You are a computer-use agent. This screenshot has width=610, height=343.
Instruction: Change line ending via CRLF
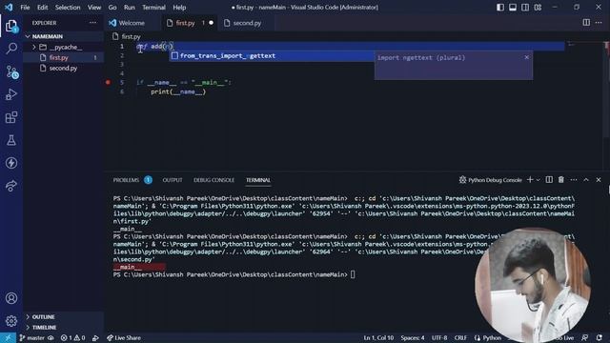click(460, 338)
